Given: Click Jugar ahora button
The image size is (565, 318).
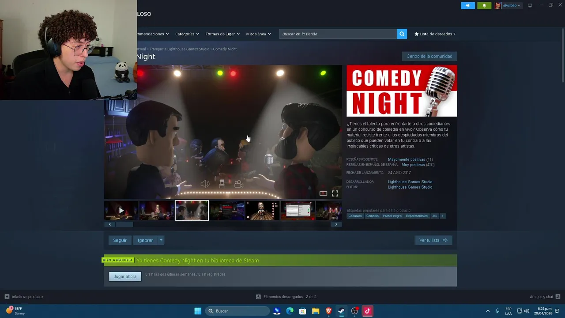Looking at the screenshot, I should (x=125, y=276).
